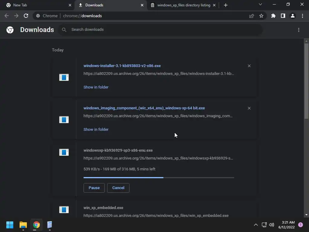
Task: Remove windows-installer-3.1 download from list
Action: [x=249, y=66]
